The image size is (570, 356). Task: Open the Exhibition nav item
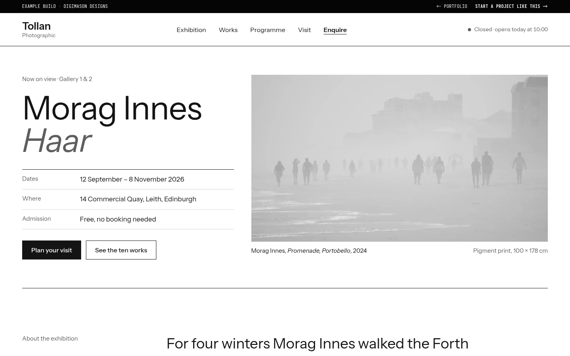point(191,30)
